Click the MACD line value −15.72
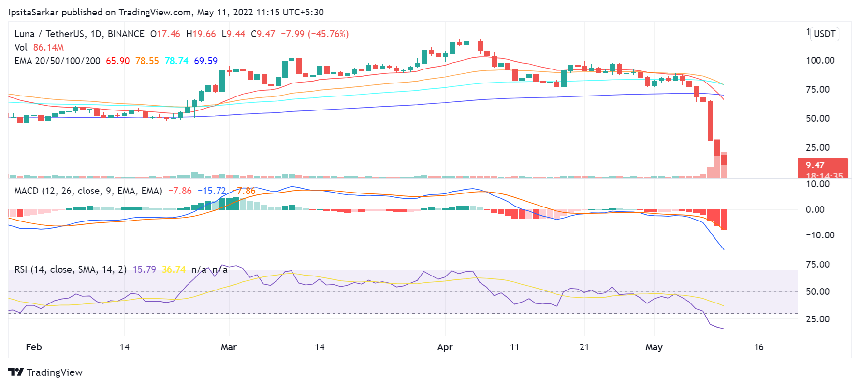This screenshot has width=860, height=386. click(x=212, y=191)
